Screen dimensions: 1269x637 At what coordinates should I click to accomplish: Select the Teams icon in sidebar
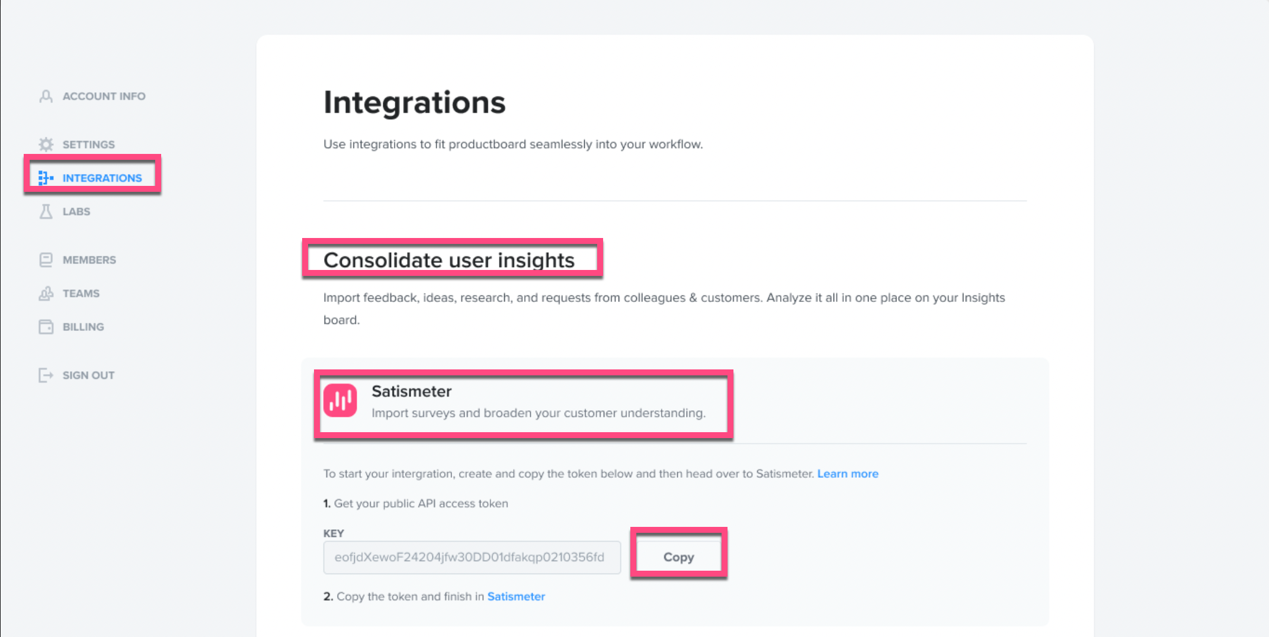[46, 293]
